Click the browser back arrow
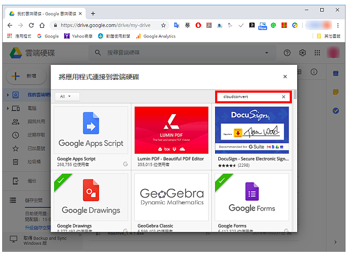Viewport: 353px width, 255px height. (10, 25)
